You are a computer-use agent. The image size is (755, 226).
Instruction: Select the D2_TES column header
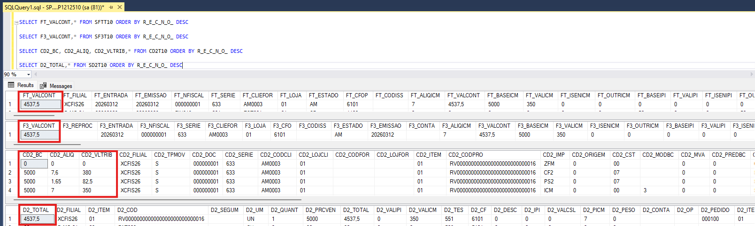454,210
